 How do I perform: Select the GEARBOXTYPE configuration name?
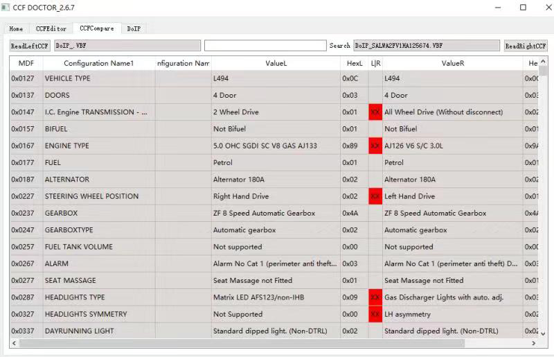tap(69, 230)
